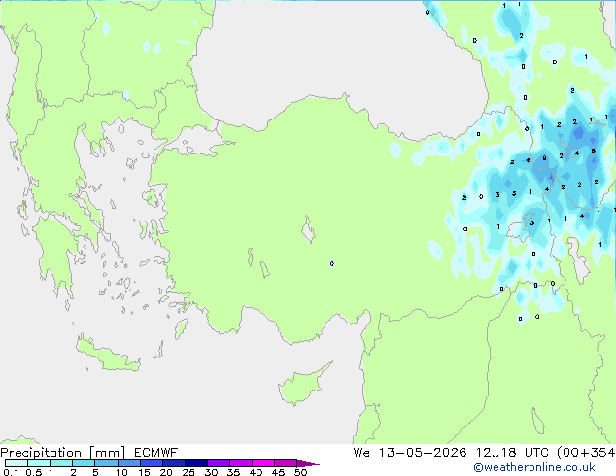Screen dimensions: 616x476
Task: Select the 40–45 mm magenta swatch
Action: (263, 463)
